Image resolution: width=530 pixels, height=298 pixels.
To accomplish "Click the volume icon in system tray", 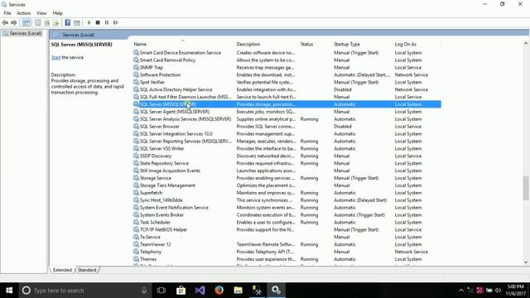I will 499,291.
